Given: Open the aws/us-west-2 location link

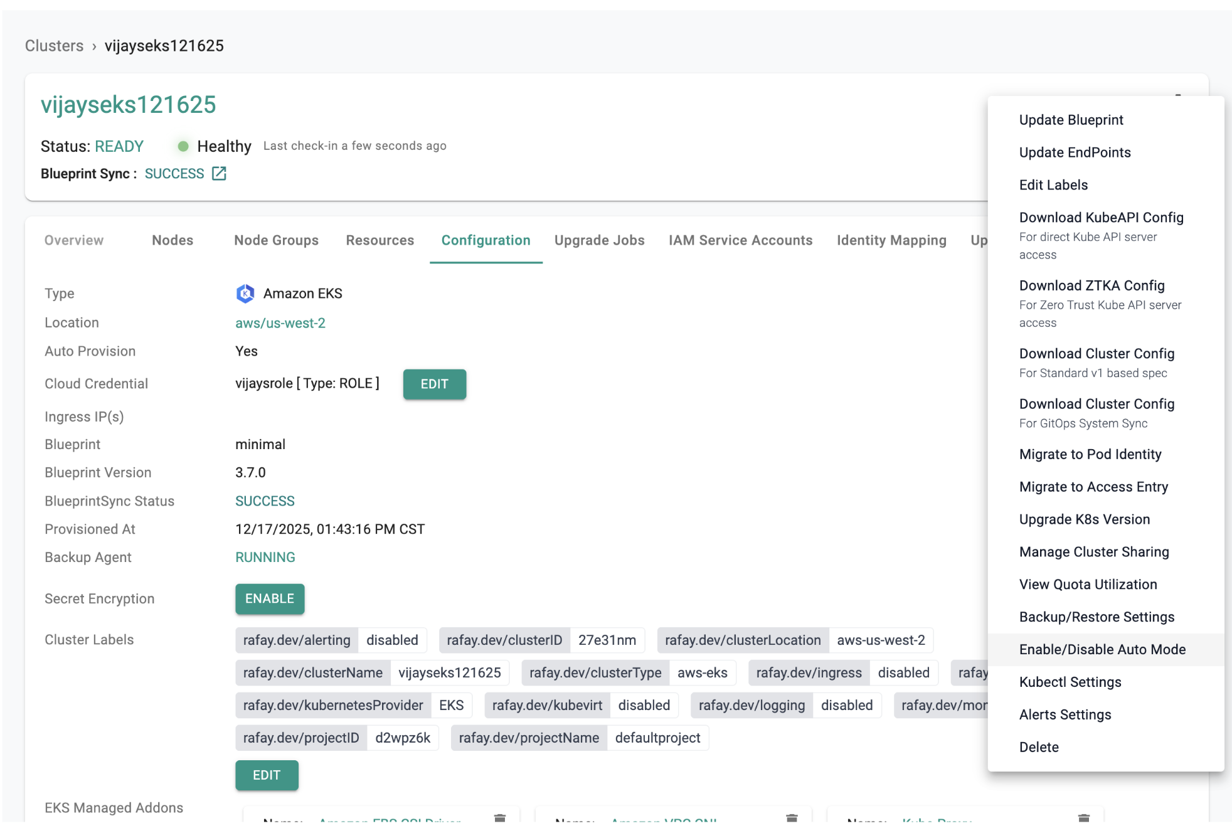Looking at the screenshot, I should (x=280, y=323).
